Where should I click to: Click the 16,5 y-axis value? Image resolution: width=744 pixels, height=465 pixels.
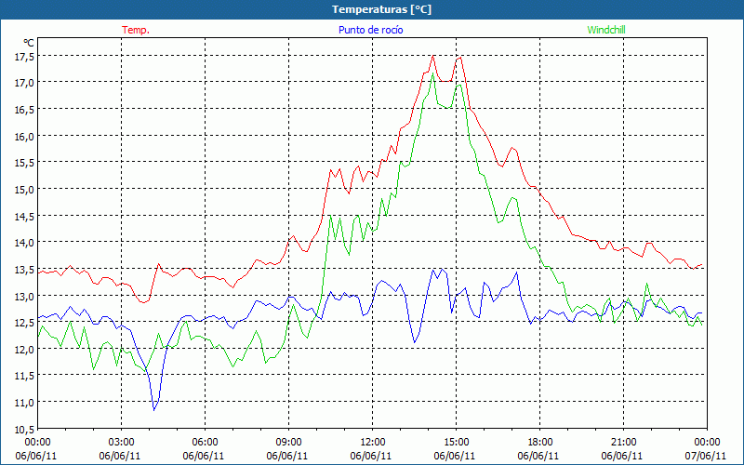24,110
